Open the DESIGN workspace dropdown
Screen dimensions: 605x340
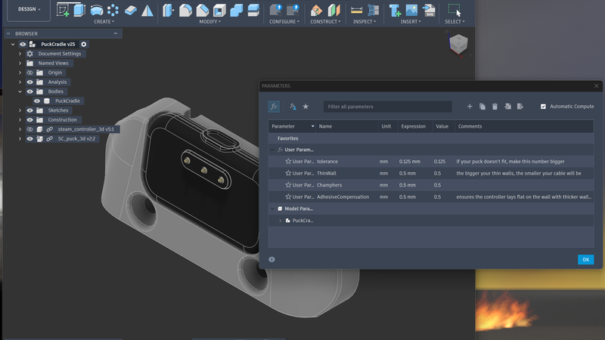29,9
